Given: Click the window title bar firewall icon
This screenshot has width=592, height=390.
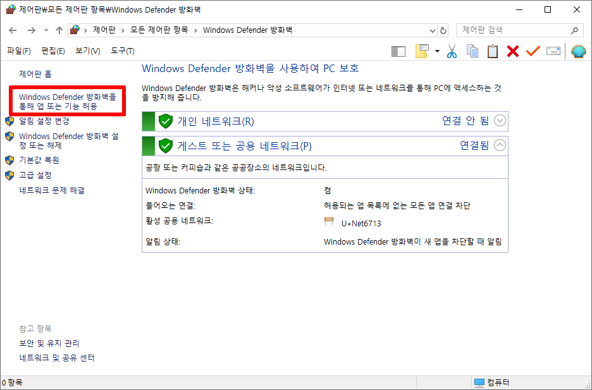Looking at the screenshot, I should (11, 9).
